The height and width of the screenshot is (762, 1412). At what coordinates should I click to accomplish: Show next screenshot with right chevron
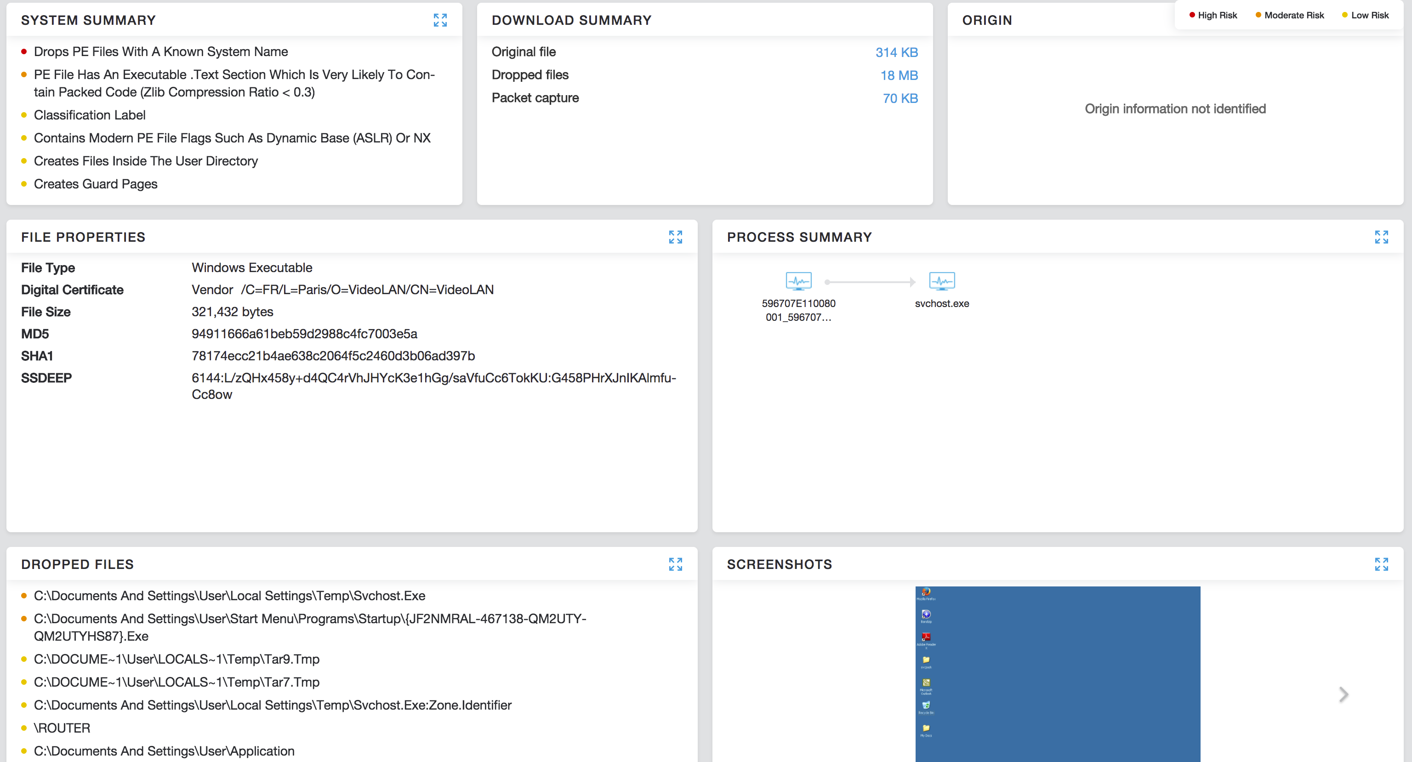[1343, 694]
